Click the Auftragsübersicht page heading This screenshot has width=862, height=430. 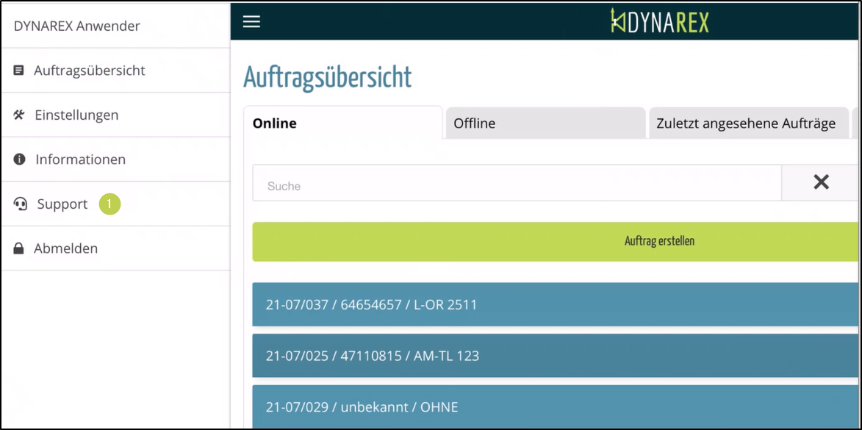[x=327, y=77]
